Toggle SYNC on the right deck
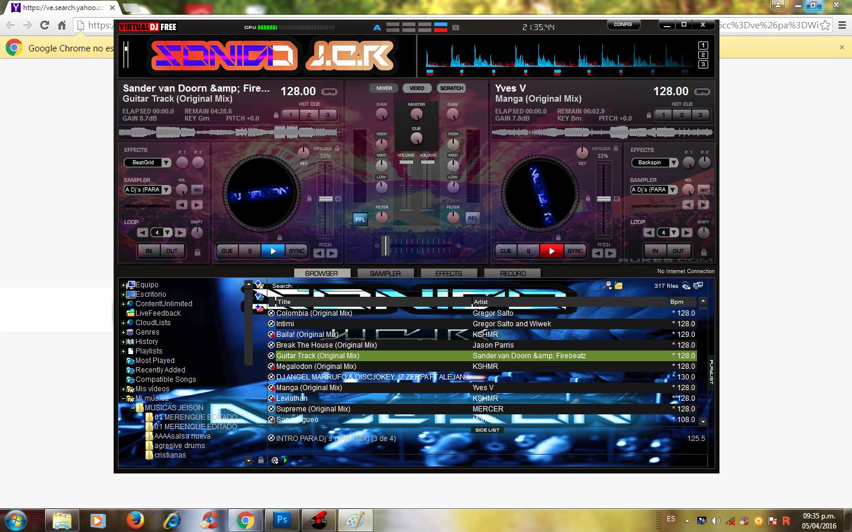Viewport: 852px width, 532px height. 575,251
